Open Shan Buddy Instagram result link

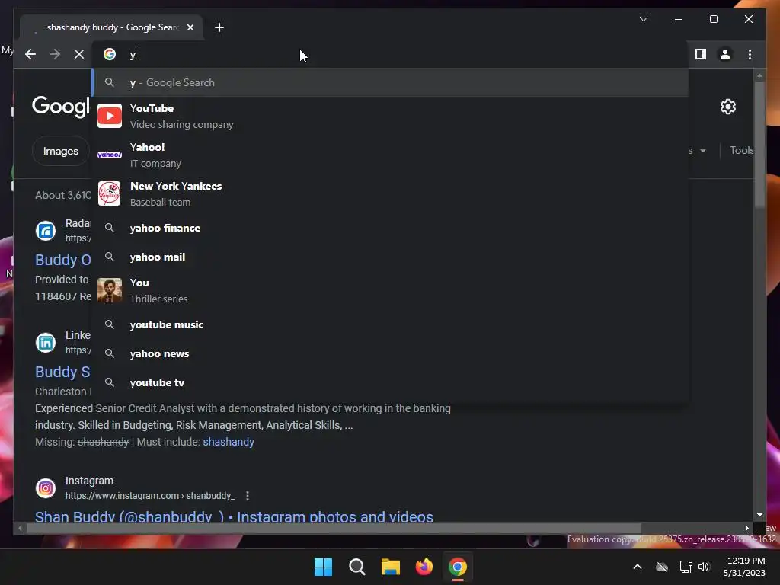click(234, 516)
